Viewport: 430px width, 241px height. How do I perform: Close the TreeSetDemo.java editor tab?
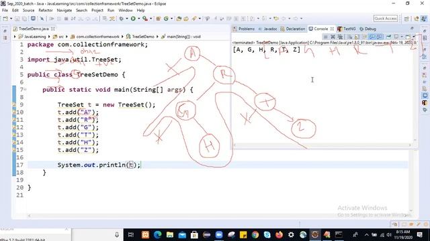(53, 29)
